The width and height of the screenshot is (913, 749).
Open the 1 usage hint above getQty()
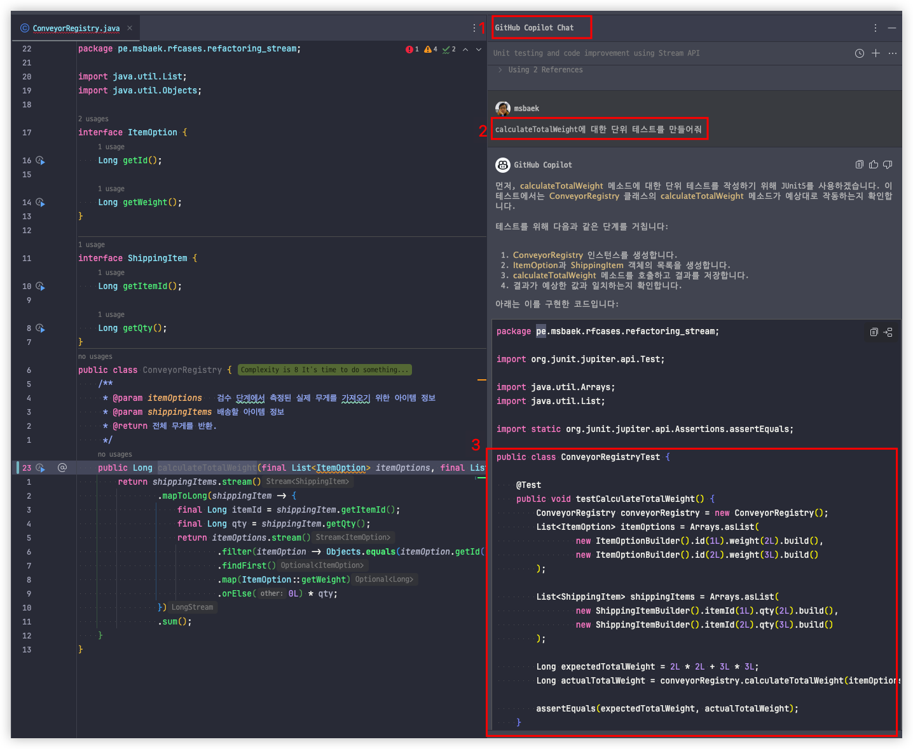tap(111, 314)
